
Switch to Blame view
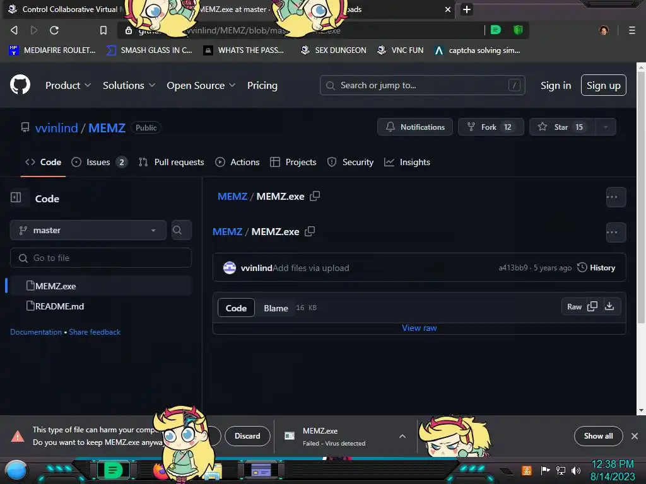tap(276, 308)
